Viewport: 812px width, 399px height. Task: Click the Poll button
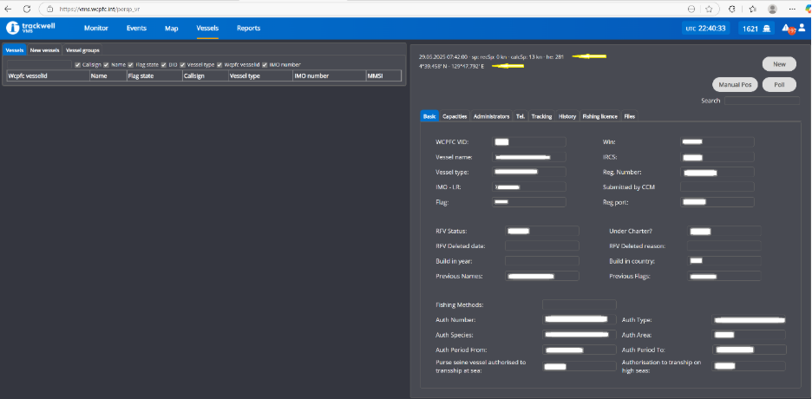[779, 84]
